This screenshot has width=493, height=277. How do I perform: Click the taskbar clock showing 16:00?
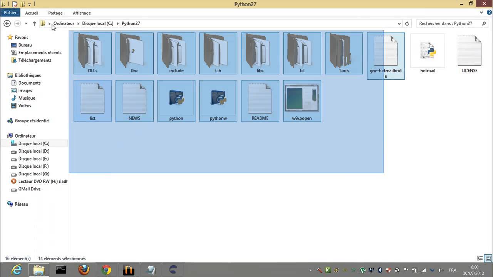(x=474, y=267)
